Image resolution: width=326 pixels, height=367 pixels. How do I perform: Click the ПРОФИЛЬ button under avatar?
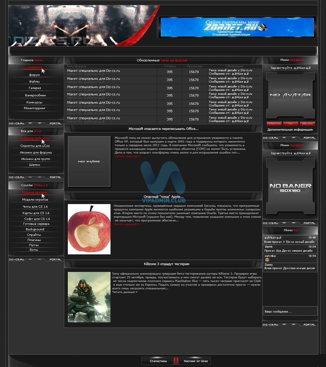(274, 124)
